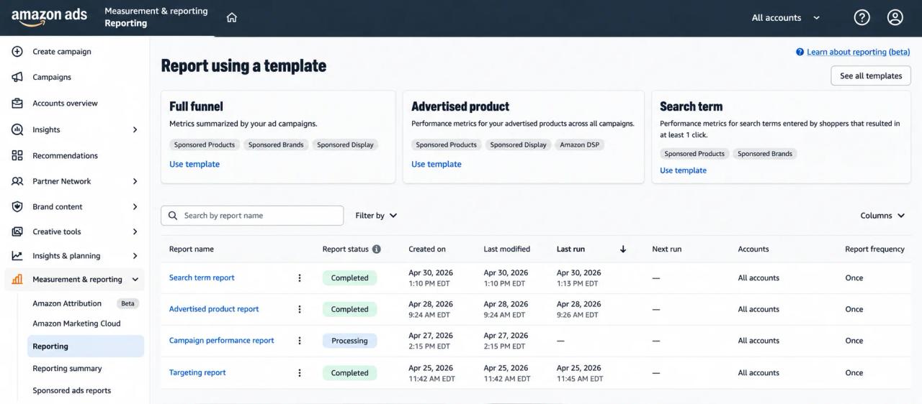This screenshot has height=404, width=922.
Task: Click Amazon DSP tag in Advertised product card
Action: tap(580, 144)
